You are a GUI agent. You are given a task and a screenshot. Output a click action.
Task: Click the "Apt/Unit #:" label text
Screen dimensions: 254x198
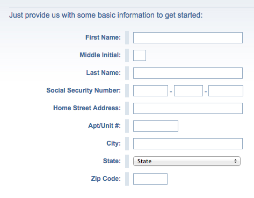pos(105,126)
